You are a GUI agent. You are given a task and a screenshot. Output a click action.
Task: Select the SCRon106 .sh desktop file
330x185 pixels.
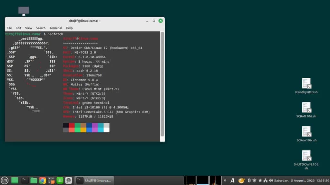[306, 134]
